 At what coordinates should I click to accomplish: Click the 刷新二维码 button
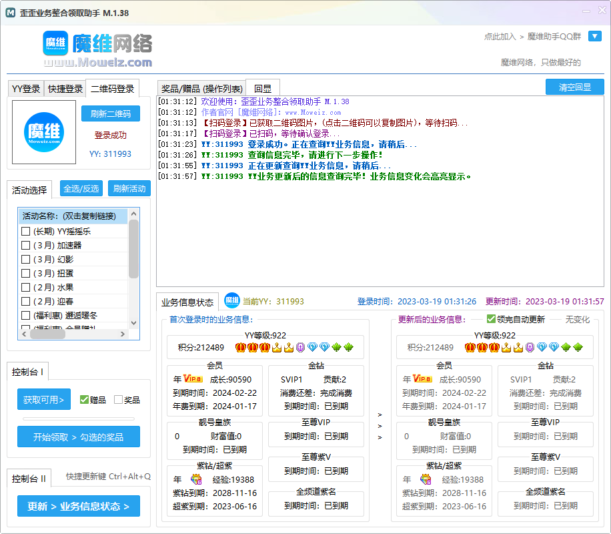(x=111, y=113)
